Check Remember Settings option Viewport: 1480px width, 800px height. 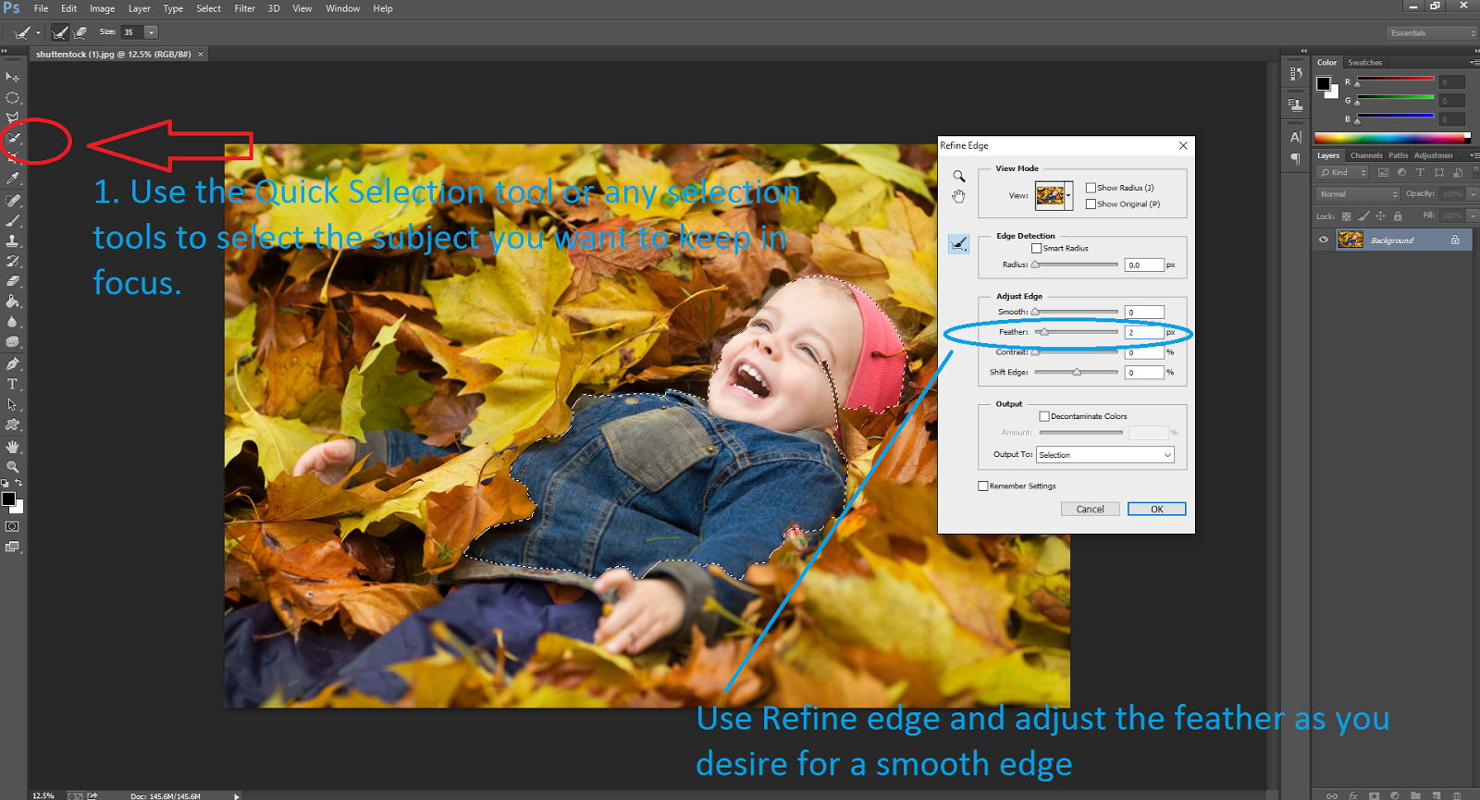pyautogui.click(x=983, y=486)
